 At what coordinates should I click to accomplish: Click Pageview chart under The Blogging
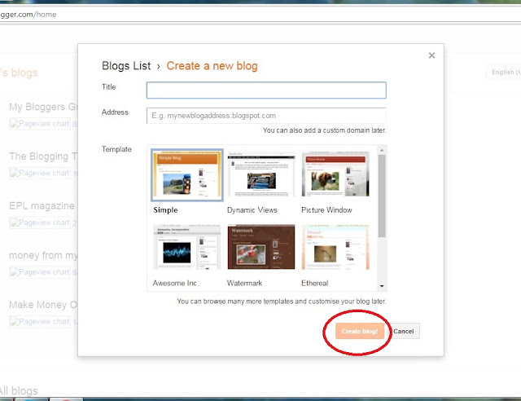tap(40, 173)
